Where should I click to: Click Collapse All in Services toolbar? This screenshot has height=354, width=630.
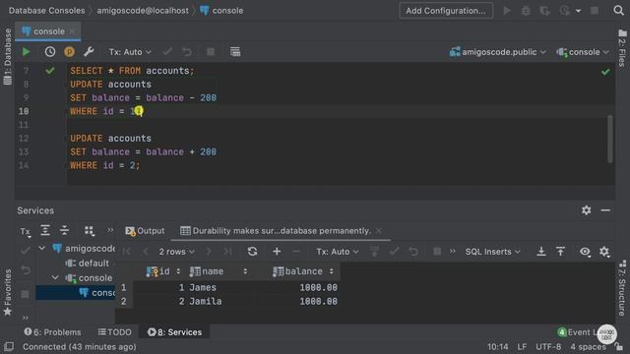click(x=64, y=230)
